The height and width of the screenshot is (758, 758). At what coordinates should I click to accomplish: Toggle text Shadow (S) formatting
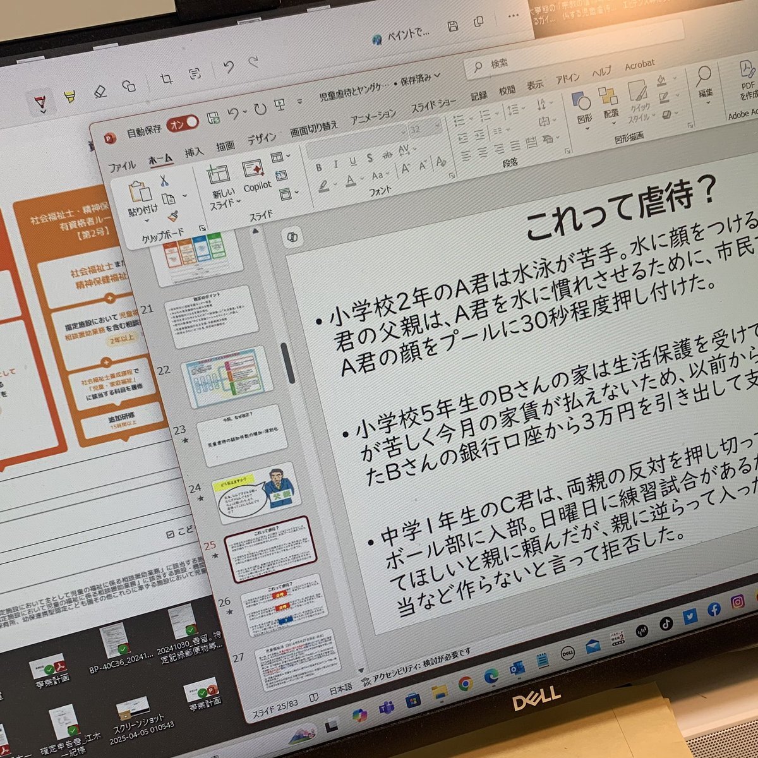(x=369, y=158)
